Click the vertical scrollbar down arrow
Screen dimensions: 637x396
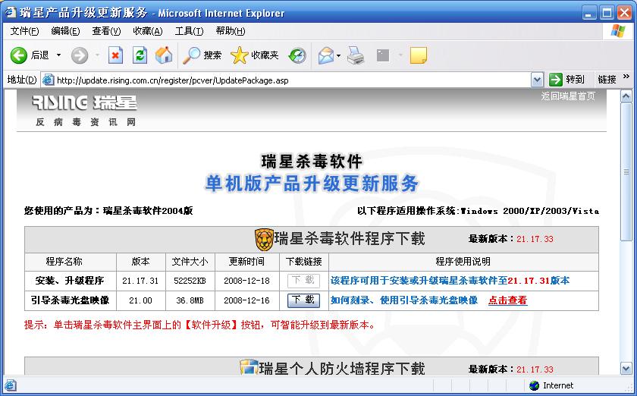point(626,369)
